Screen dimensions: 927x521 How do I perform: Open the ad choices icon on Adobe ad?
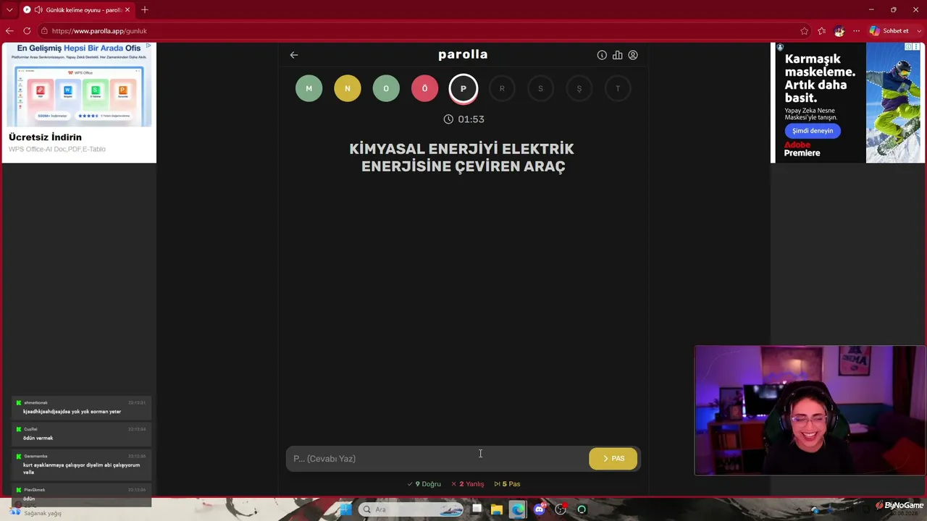coord(907,47)
